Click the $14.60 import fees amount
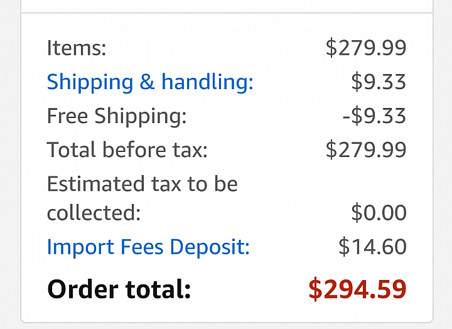Viewport: 452px width, 329px height. coord(372,247)
